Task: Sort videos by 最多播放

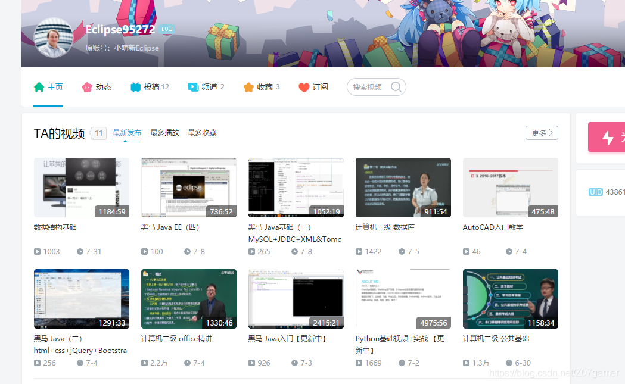Action: (164, 133)
